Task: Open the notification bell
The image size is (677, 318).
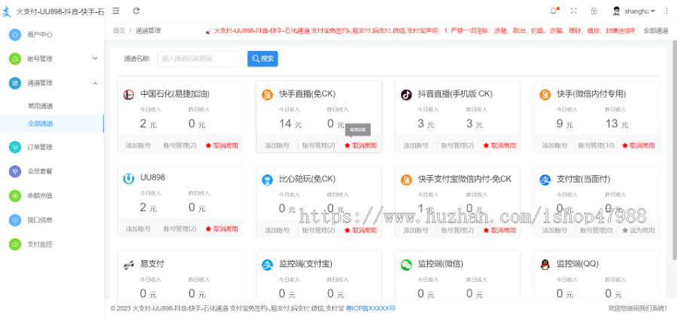Action: [x=553, y=11]
